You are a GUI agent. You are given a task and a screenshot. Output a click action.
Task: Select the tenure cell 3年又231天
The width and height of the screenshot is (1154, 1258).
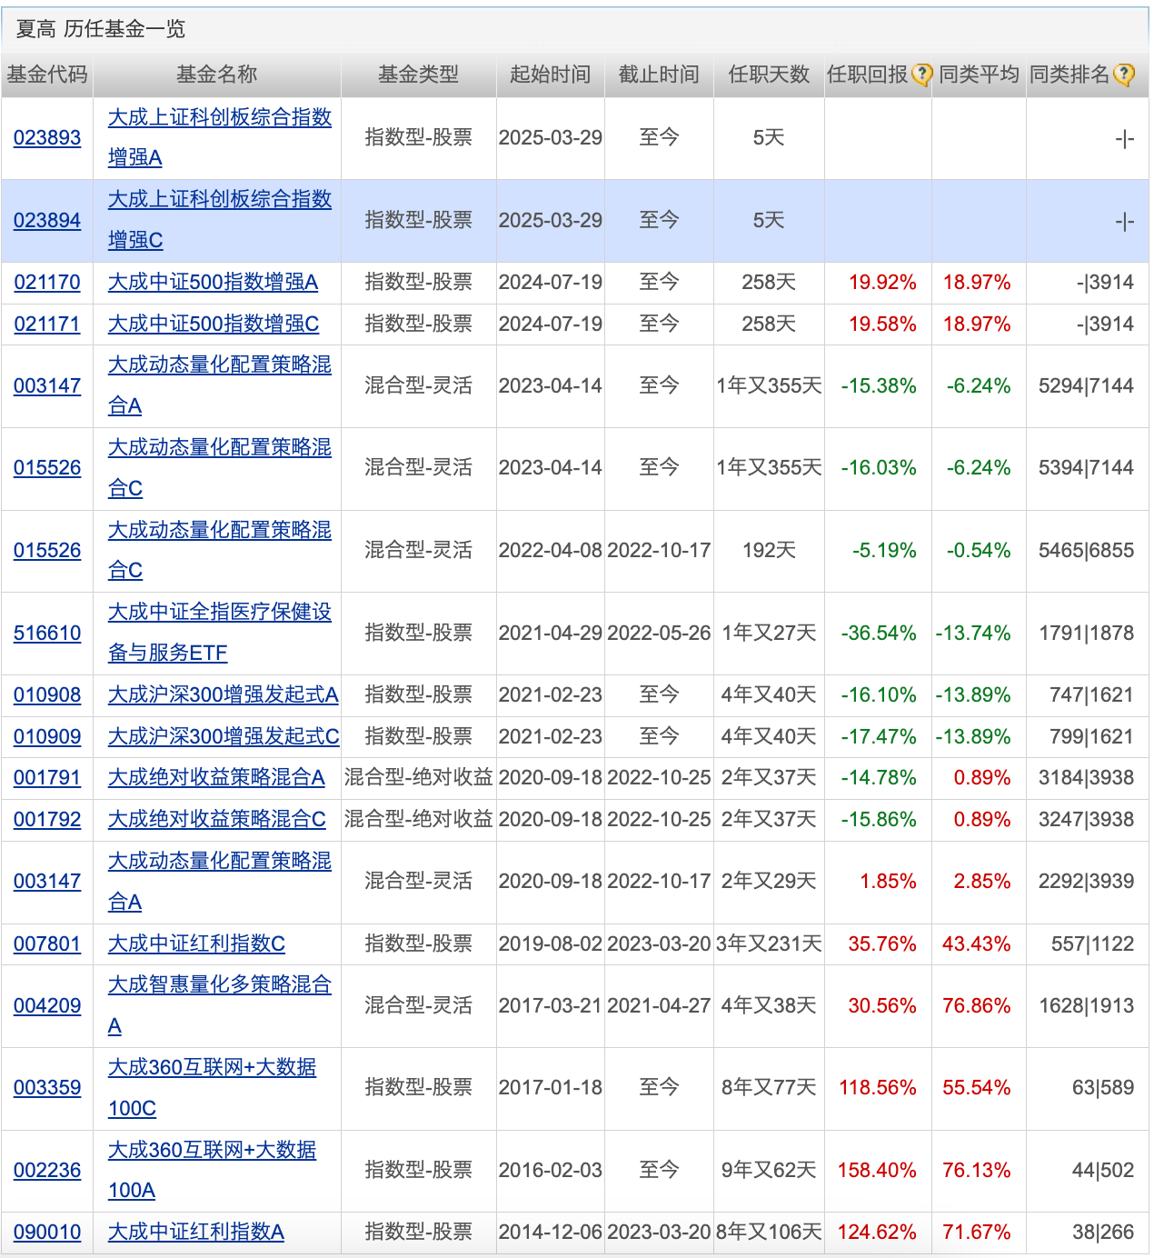pos(769,944)
